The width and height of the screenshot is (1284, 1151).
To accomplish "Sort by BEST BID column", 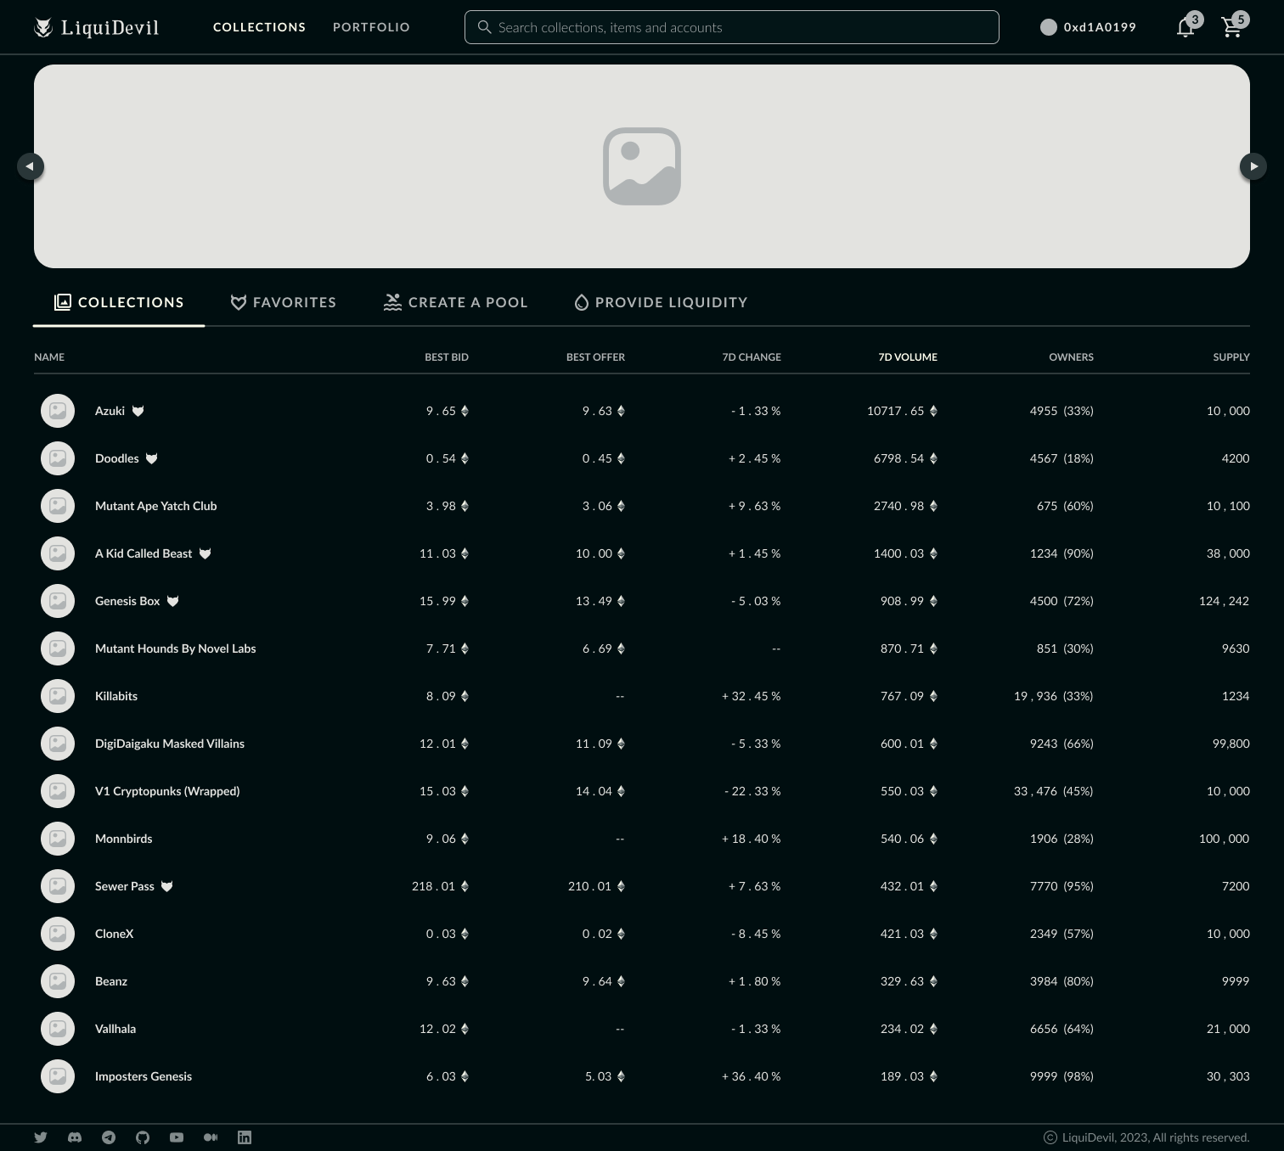I will (x=447, y=357).
